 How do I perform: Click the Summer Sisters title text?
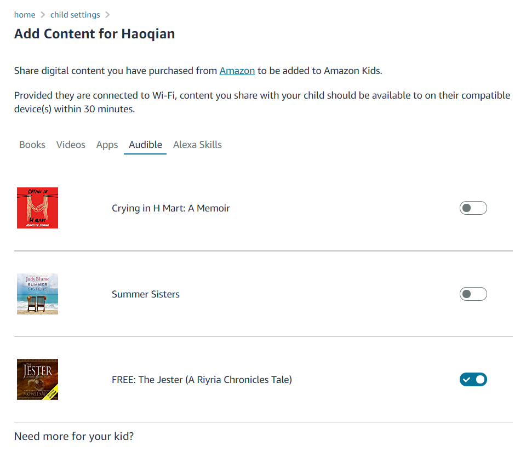pos(145,294)
